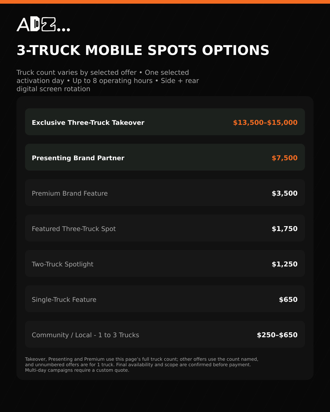The height and width of the screenshot is (412, 330).
Task: Click the $1,250 price label
Action: point(284,264)
